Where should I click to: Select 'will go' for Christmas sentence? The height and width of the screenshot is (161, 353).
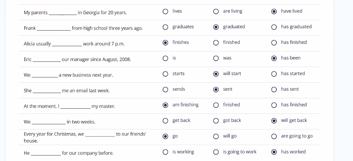pos(216,136)
